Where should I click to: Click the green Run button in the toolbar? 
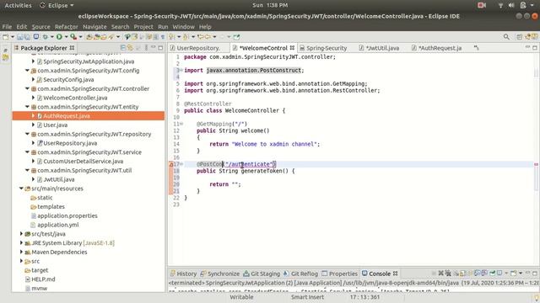tap(59, 37)
